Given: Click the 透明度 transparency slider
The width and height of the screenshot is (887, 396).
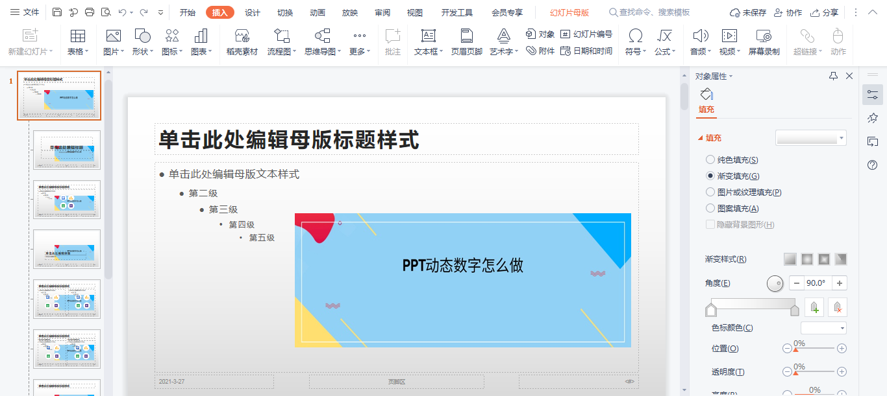Looking at the screenshot, I should [814, 372].
